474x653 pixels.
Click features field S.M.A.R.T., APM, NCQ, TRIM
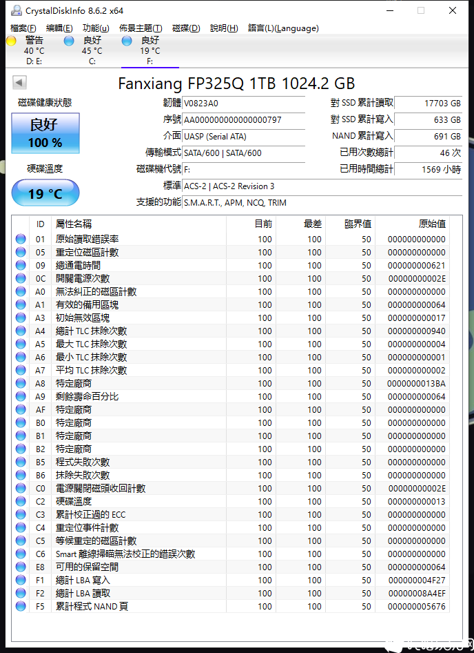(322, 203)
